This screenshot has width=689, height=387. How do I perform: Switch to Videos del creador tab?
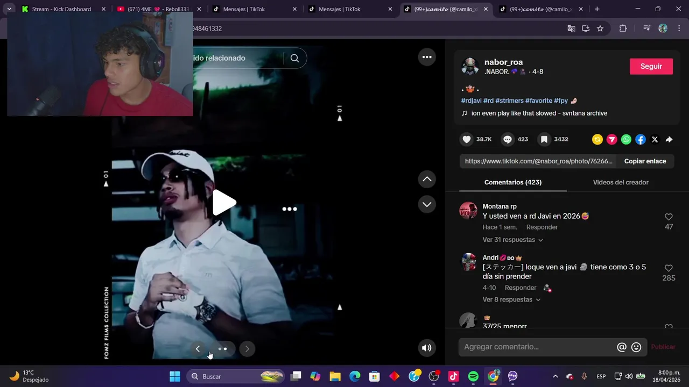tap(621, 182)
